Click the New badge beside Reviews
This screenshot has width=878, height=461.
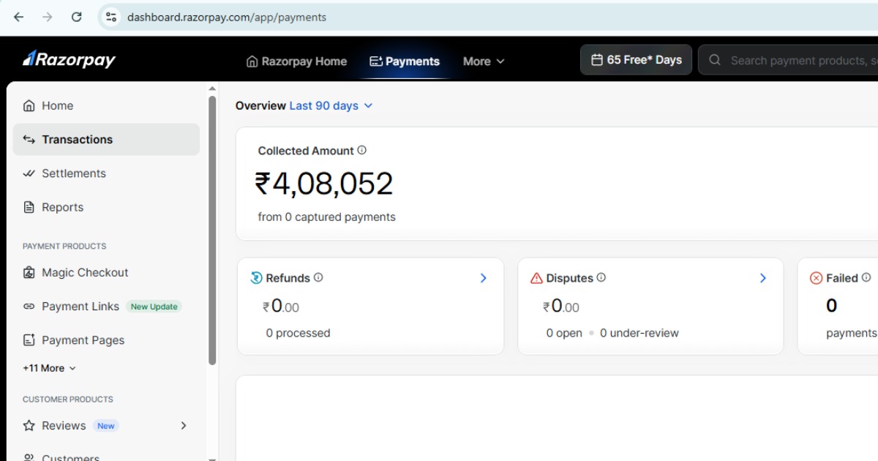point(106,425)
